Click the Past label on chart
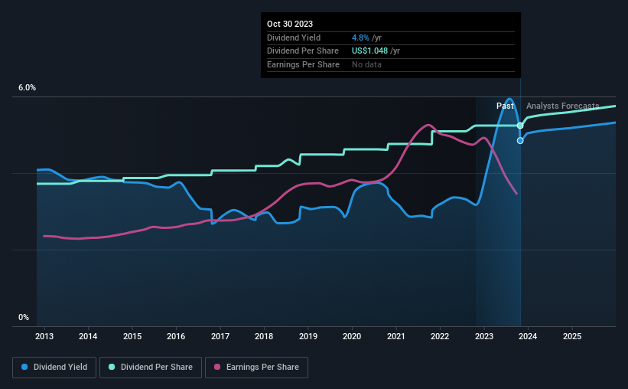628x389 pixels. coord(505,106)
